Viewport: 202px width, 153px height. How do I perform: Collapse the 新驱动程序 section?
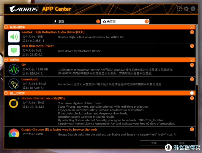6,27
